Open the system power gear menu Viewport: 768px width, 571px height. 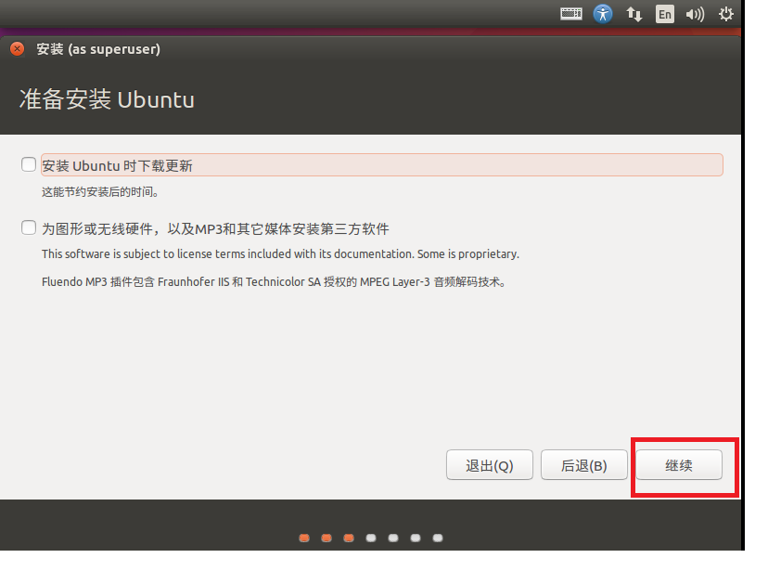726,14
